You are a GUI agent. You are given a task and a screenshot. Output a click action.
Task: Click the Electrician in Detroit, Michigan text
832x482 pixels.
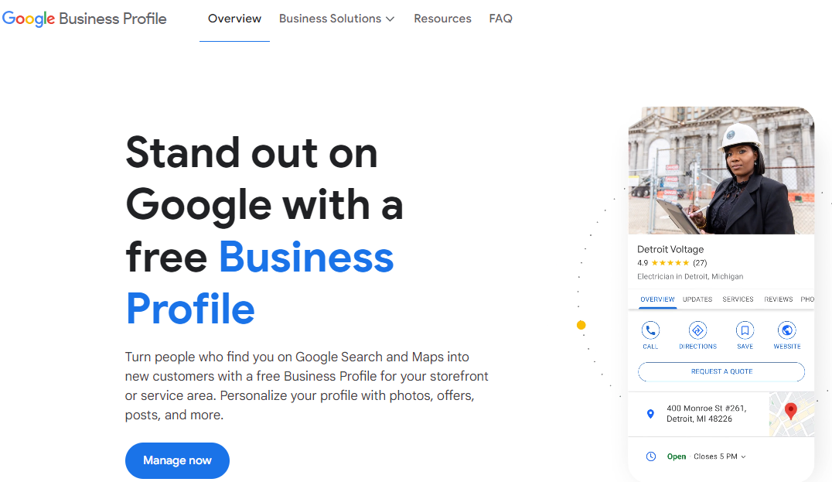(690, 276)
